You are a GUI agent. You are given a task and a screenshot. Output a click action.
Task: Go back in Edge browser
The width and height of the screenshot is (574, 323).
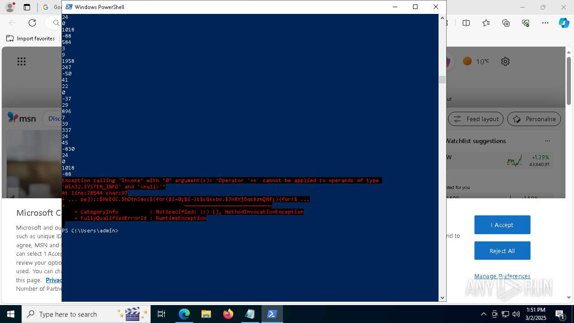coord(13,23)
